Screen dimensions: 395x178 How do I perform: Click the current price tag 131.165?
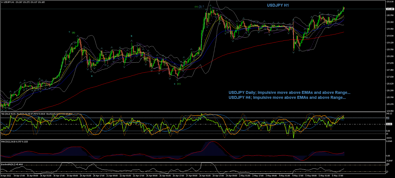390,9
